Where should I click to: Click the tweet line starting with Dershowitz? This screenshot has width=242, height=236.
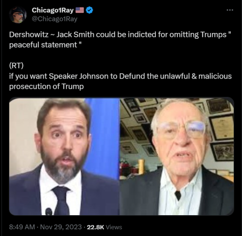120,35
